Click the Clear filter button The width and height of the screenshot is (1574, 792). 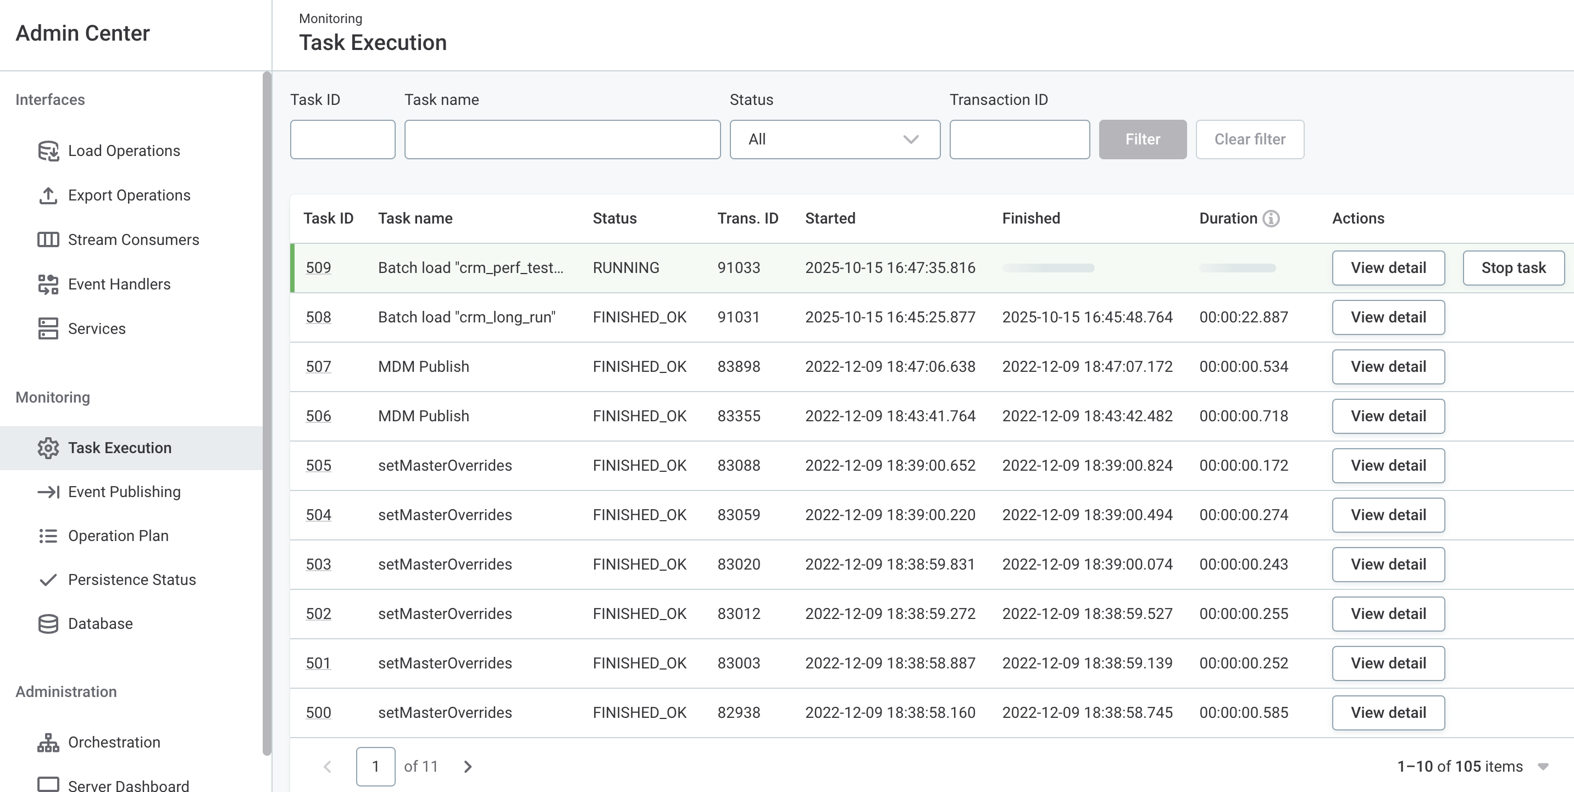pos(1250,139)
